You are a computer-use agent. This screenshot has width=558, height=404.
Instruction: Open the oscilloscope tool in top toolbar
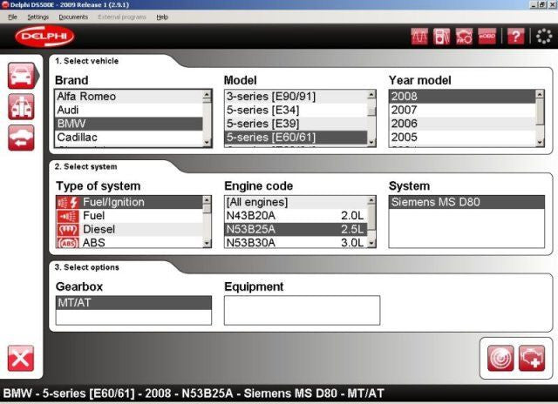tap(419, 37)
